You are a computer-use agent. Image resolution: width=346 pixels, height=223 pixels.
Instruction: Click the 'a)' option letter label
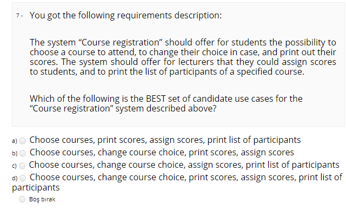(15, 141)
